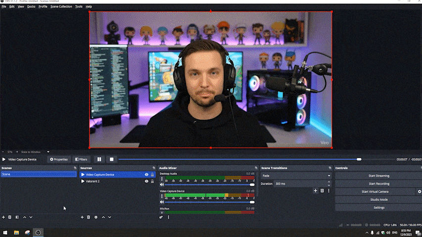The width and height of the screenshot is (422, 237).
Task: Move the scene up with the Scenes up arrow
Action: pyautogui.click(x=25, y=217)
